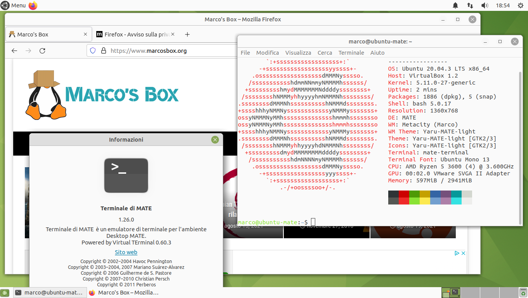The height and width of the screenshot is (298, 528).
Task: Open the terminal File menu
Action: [245, 53]
